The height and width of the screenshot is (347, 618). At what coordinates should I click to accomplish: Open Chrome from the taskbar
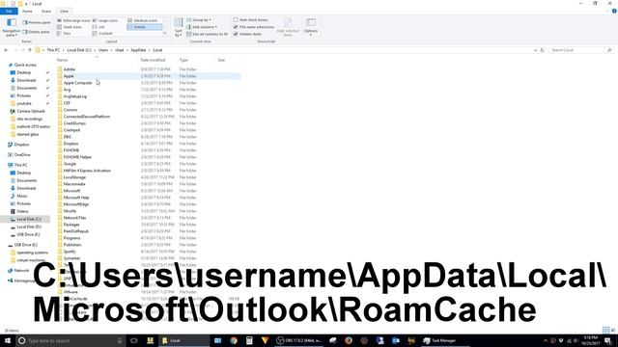[x=234, y=340]
